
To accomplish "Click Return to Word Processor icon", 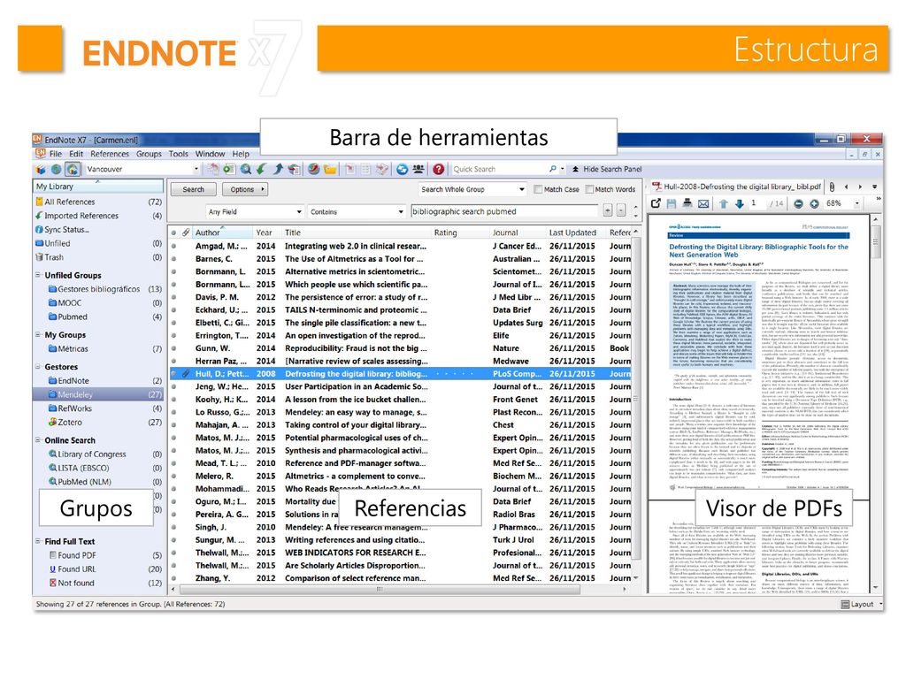I will click(381, 169).
